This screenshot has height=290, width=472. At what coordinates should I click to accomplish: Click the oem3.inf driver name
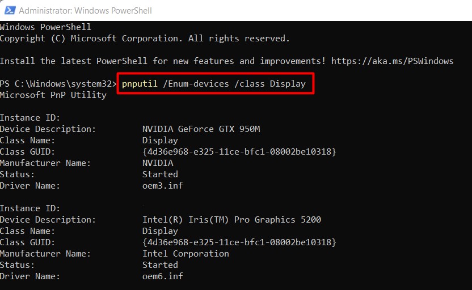pos(163,185)
